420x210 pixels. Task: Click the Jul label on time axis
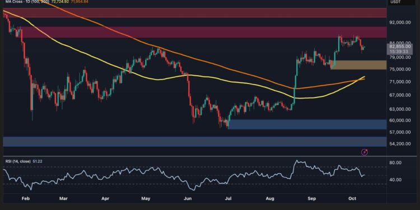(x=228, y=199)
